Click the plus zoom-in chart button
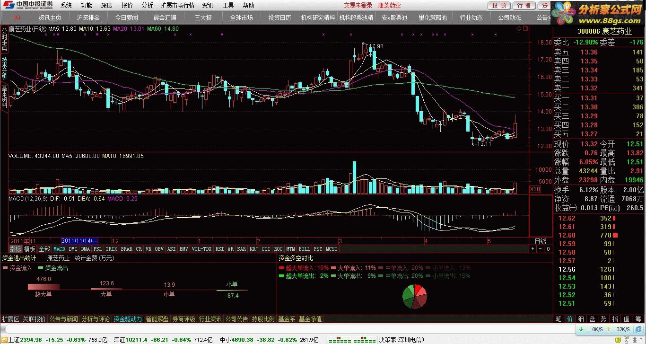 pos(533,248)
